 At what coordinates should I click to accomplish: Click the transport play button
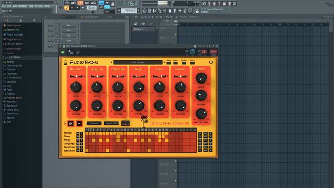(x=72, y=8)
